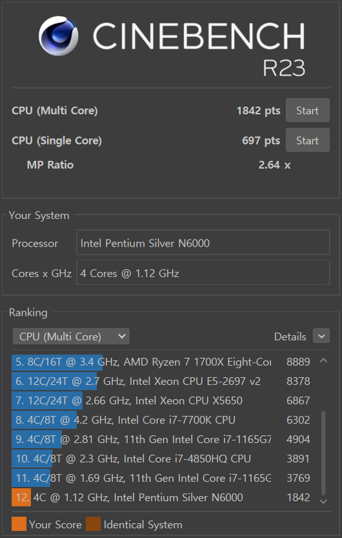Click the Cinebench logo icon
Viewport: 342px width, 538px height.
click(x=58, y=36)
